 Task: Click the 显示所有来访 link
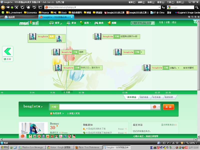169,125
